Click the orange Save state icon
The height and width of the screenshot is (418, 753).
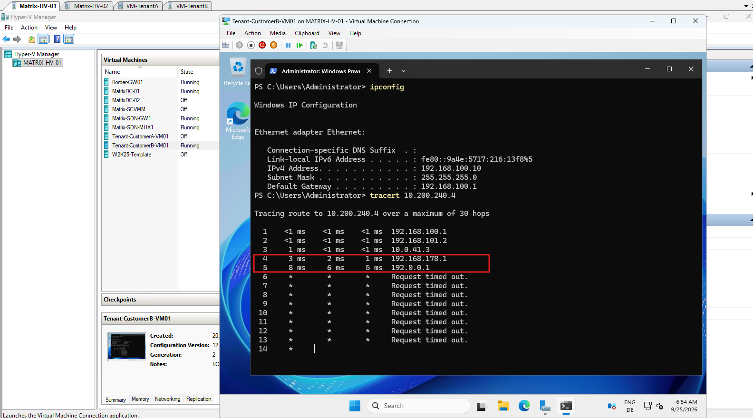(x=273, y=45)
